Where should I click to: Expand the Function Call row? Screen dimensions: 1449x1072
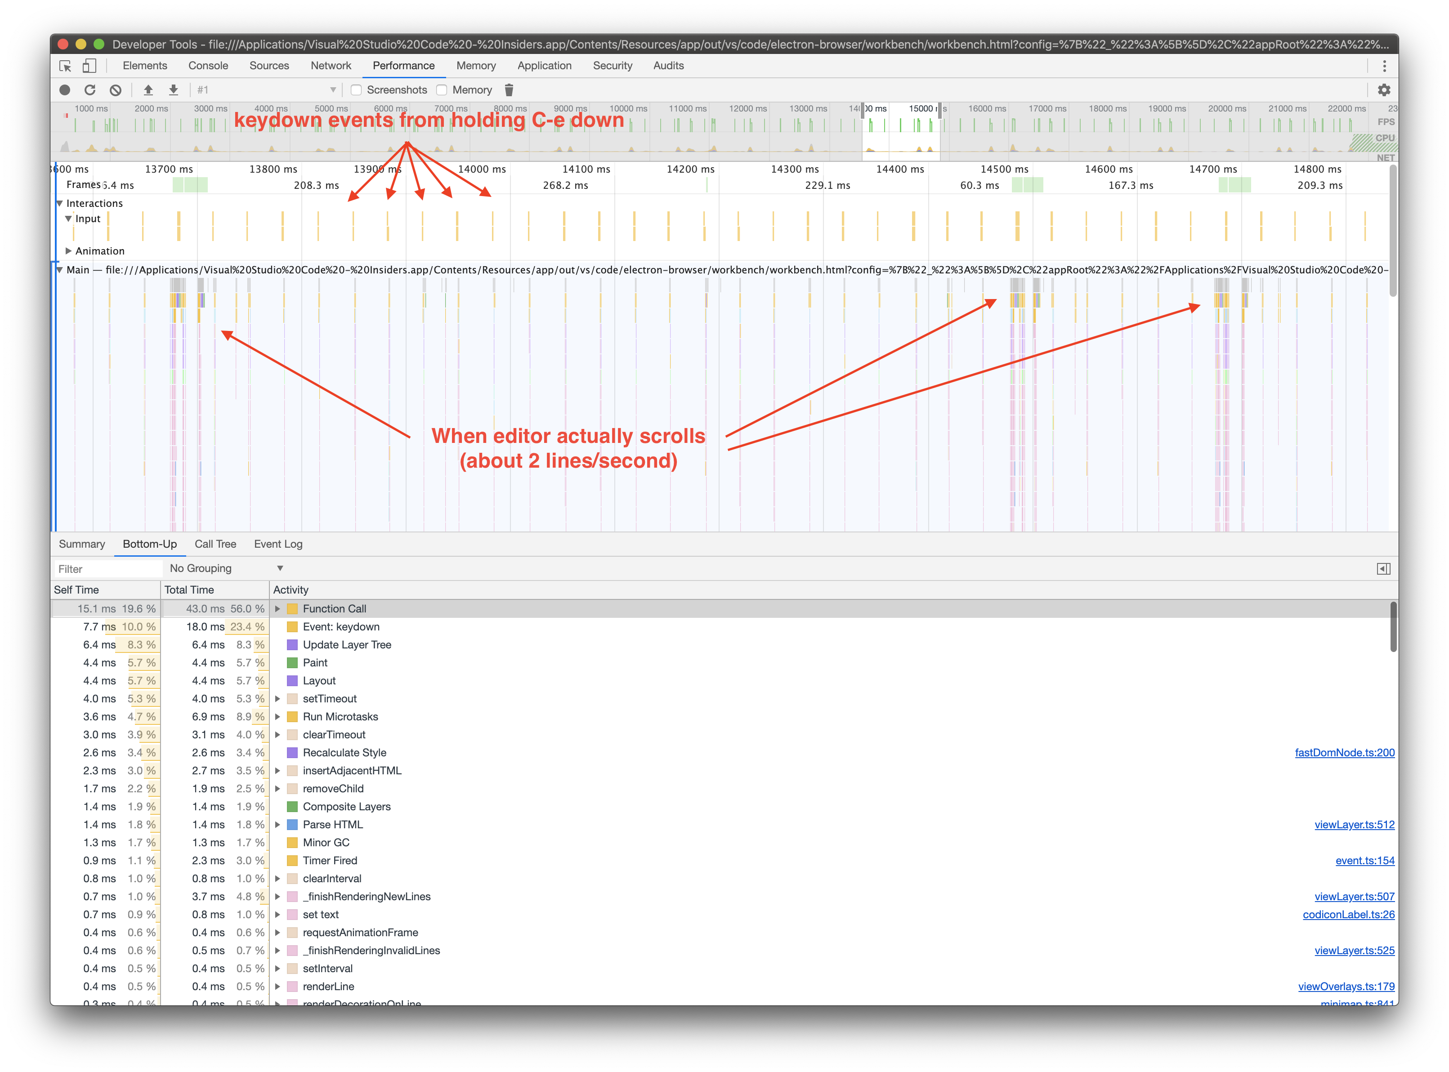(x=278, y=609)
